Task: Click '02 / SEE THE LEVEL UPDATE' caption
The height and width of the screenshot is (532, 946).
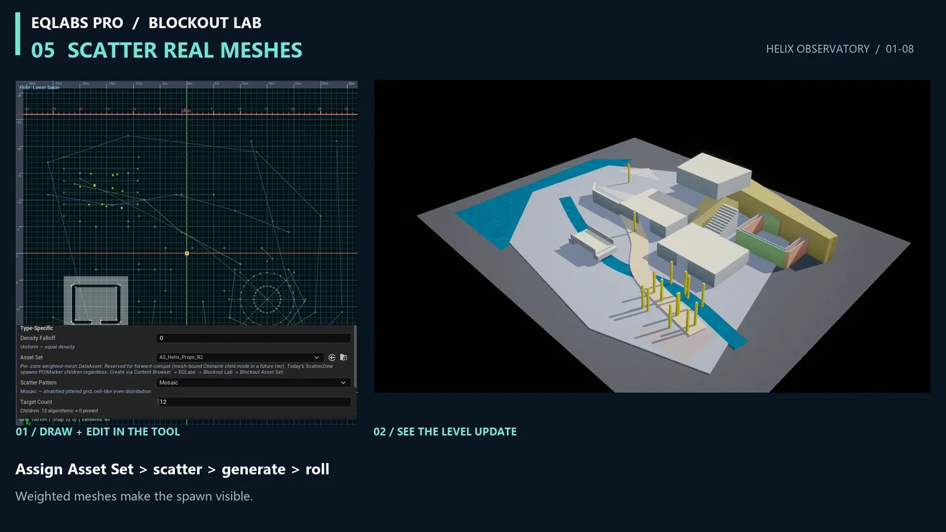Action: click(x=445, y=432)
